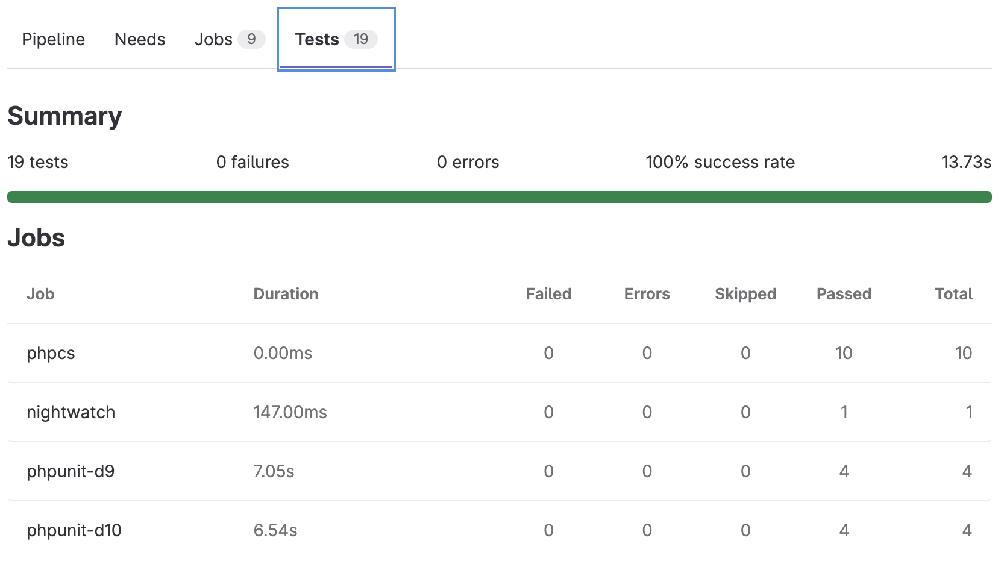Select the currently active Tests tab
The image size is (1004, 582).
pos(316,39)
